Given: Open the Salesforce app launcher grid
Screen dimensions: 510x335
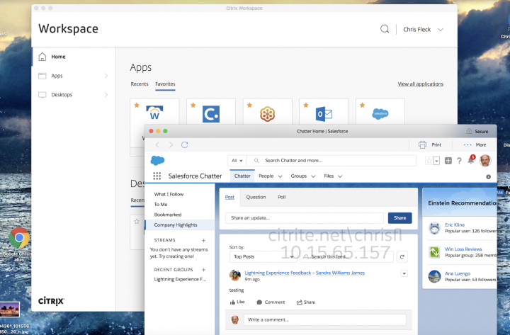Looking at the screenshot, I should (x=157, y=176).
